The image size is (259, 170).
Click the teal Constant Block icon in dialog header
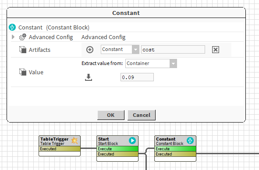(x=12, y=27)
